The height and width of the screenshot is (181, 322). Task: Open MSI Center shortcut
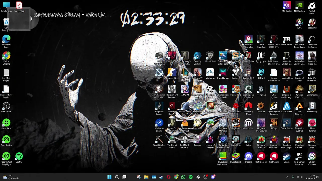click(287, 7)
